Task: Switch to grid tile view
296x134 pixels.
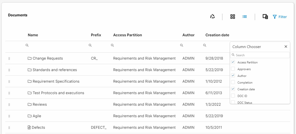Action: [x=233, y=17]
